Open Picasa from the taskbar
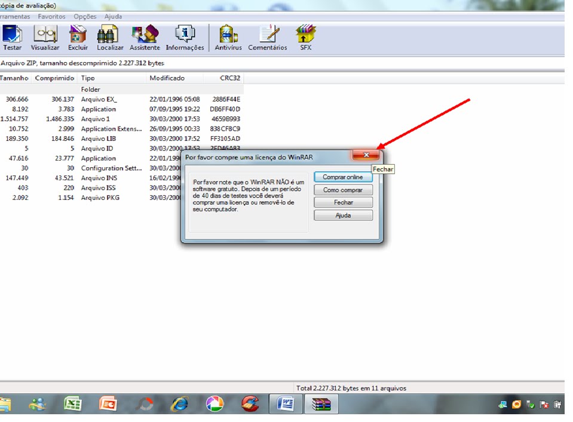This screenshot has width=573, height=422. tap(215, 404)
